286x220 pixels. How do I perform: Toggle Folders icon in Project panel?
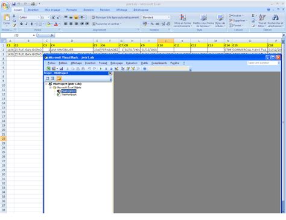click(59, 78)
